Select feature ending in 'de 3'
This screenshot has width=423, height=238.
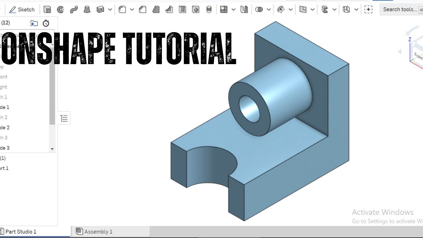pyautogui.click(x=5, y=148)
